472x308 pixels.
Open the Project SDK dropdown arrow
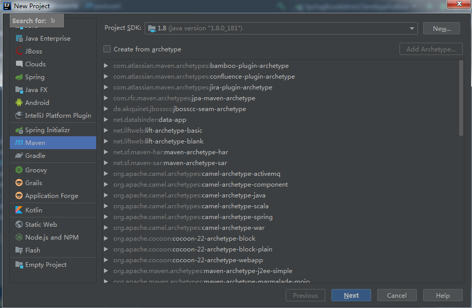click(411, 29)
